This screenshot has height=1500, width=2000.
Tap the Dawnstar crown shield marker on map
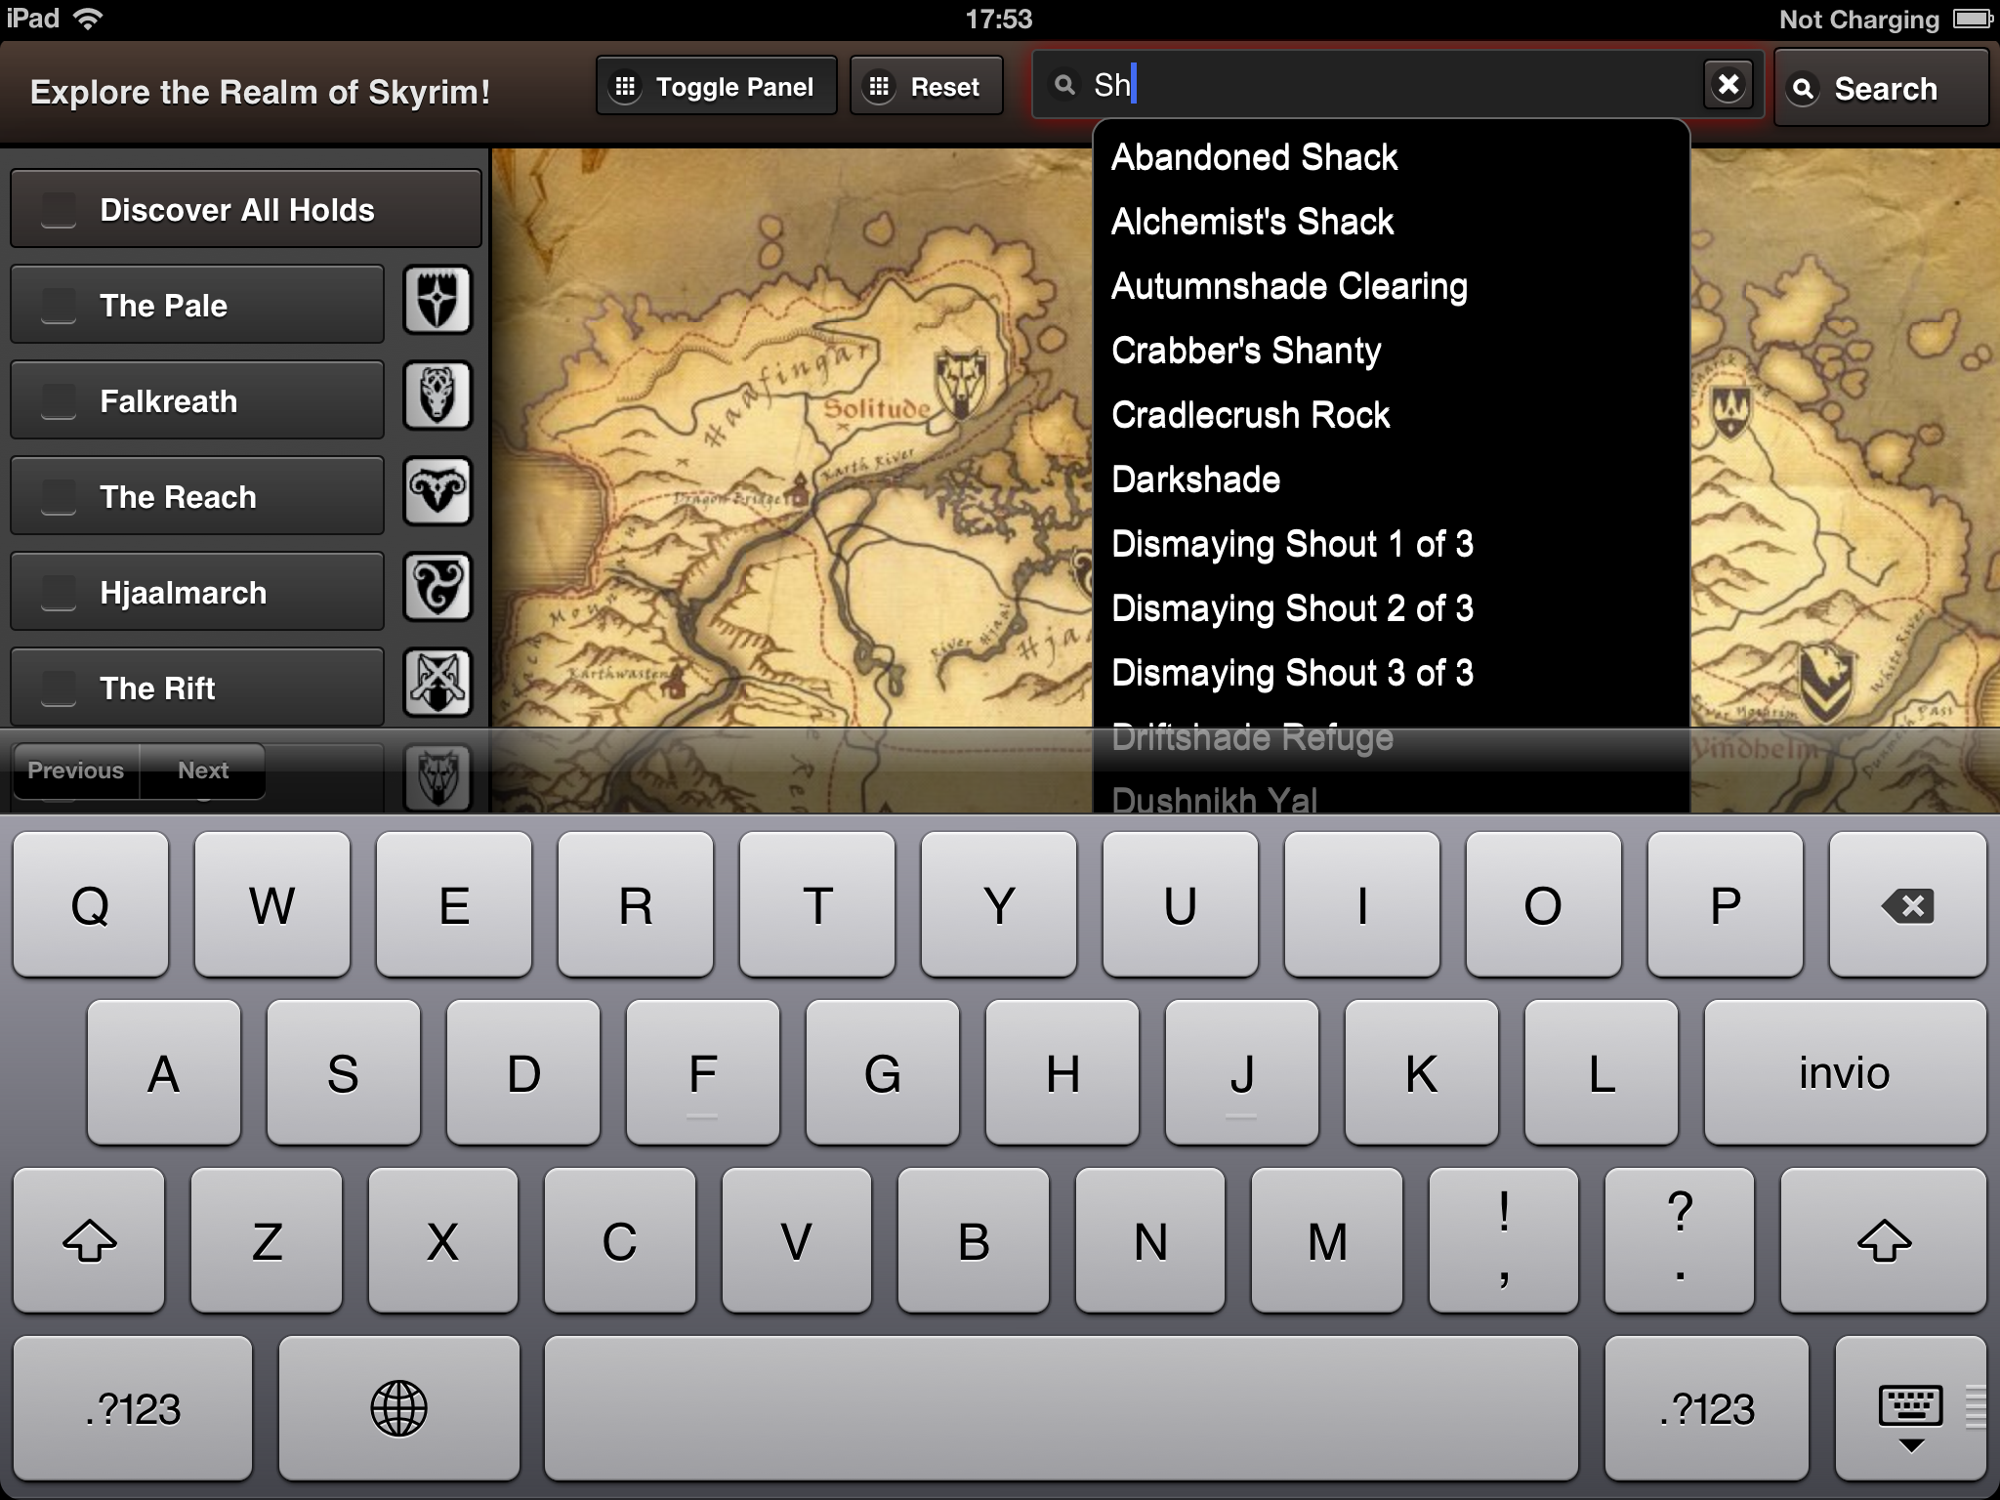[x=1731, y=413]
